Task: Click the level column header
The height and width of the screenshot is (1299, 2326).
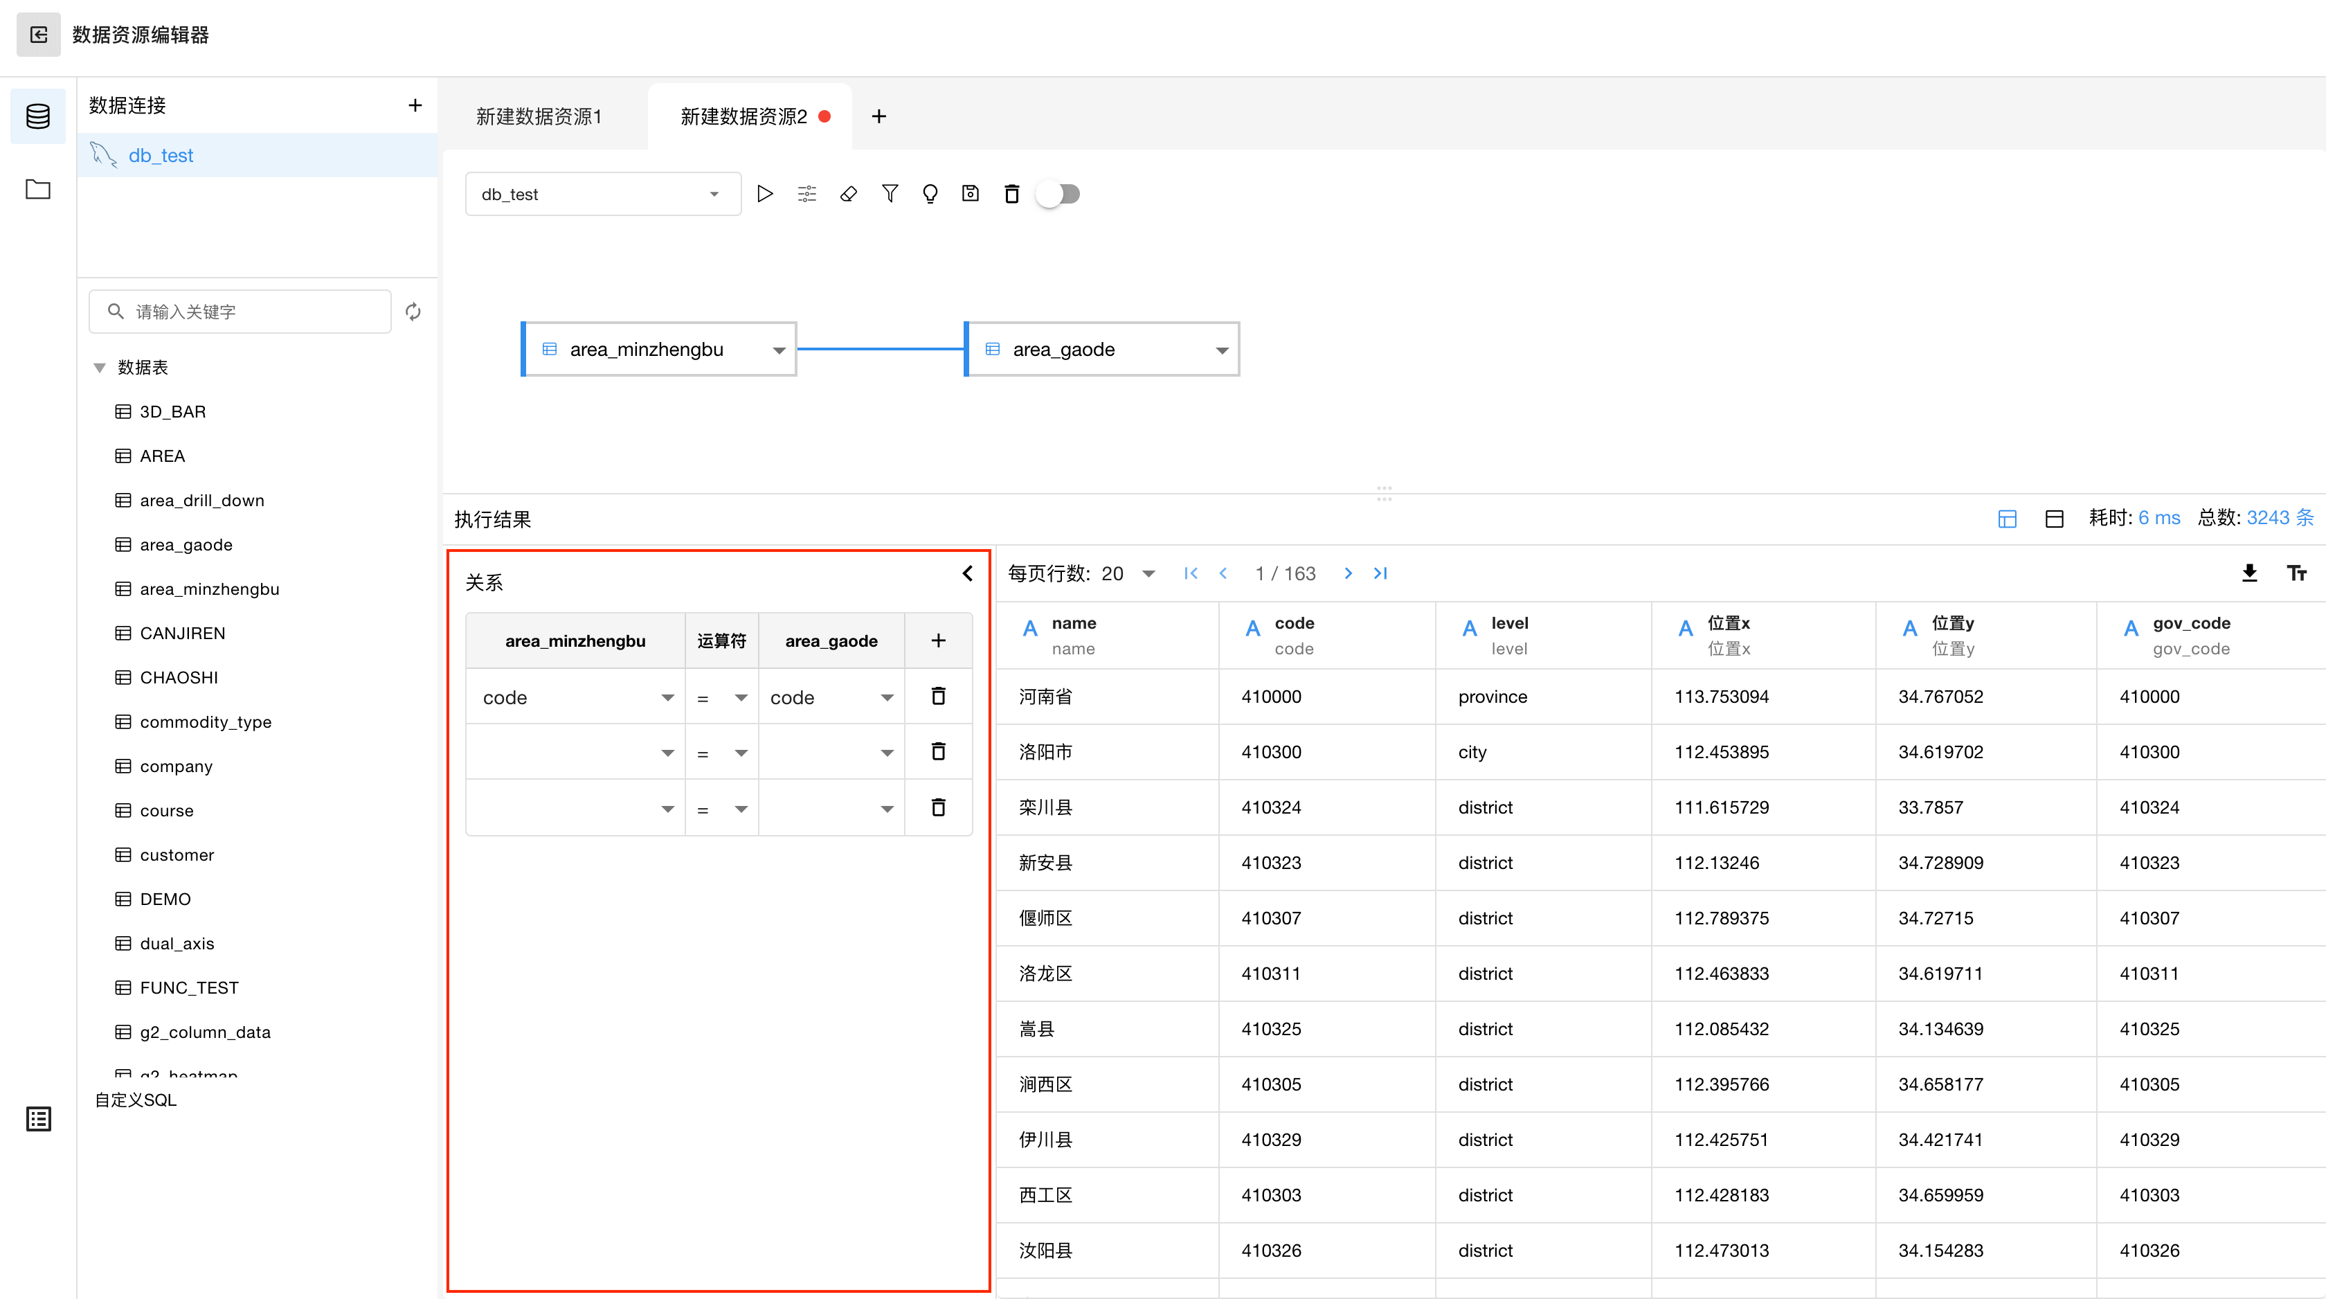Action: pos(1544,636)
